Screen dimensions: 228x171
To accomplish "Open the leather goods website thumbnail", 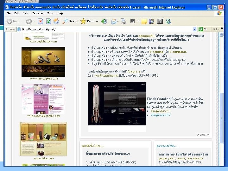I will (x=43, y=139).
